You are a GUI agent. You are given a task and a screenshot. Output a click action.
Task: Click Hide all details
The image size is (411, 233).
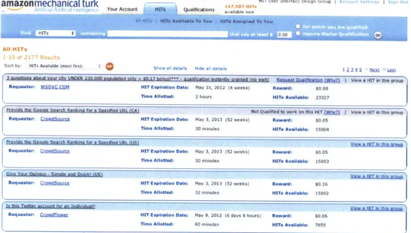[x=211, y=68]
